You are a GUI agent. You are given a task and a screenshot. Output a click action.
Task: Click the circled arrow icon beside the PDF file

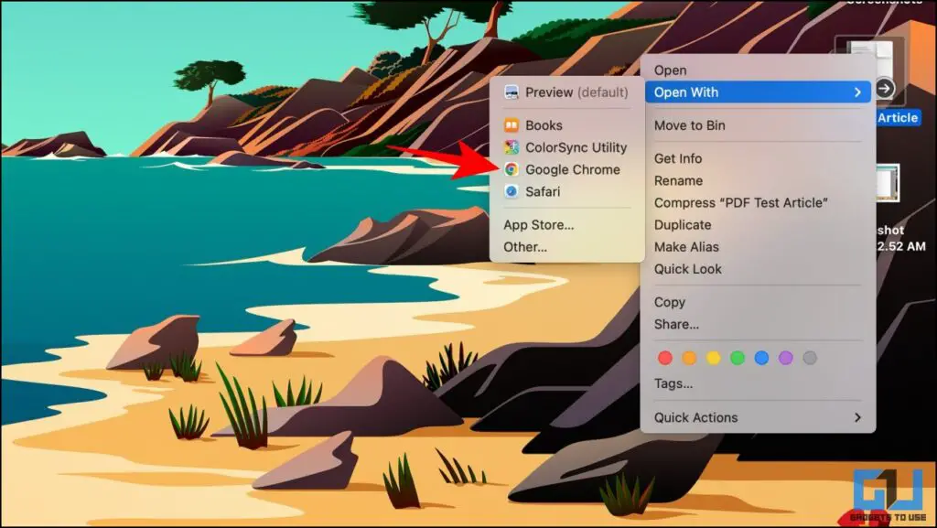[885, 89]
